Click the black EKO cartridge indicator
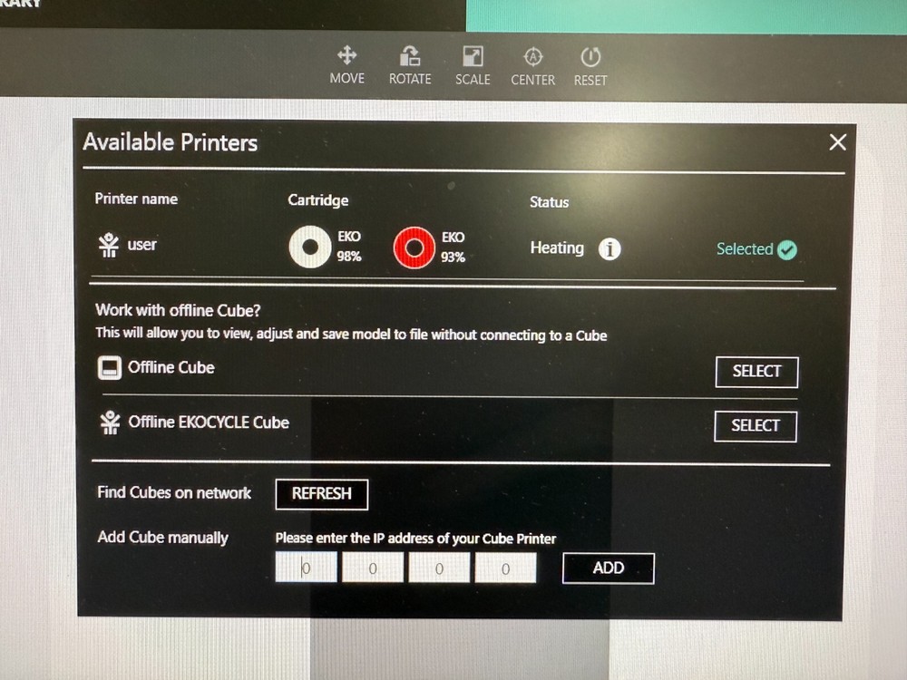This screenshot has height=680, width=907. (309, 248)
